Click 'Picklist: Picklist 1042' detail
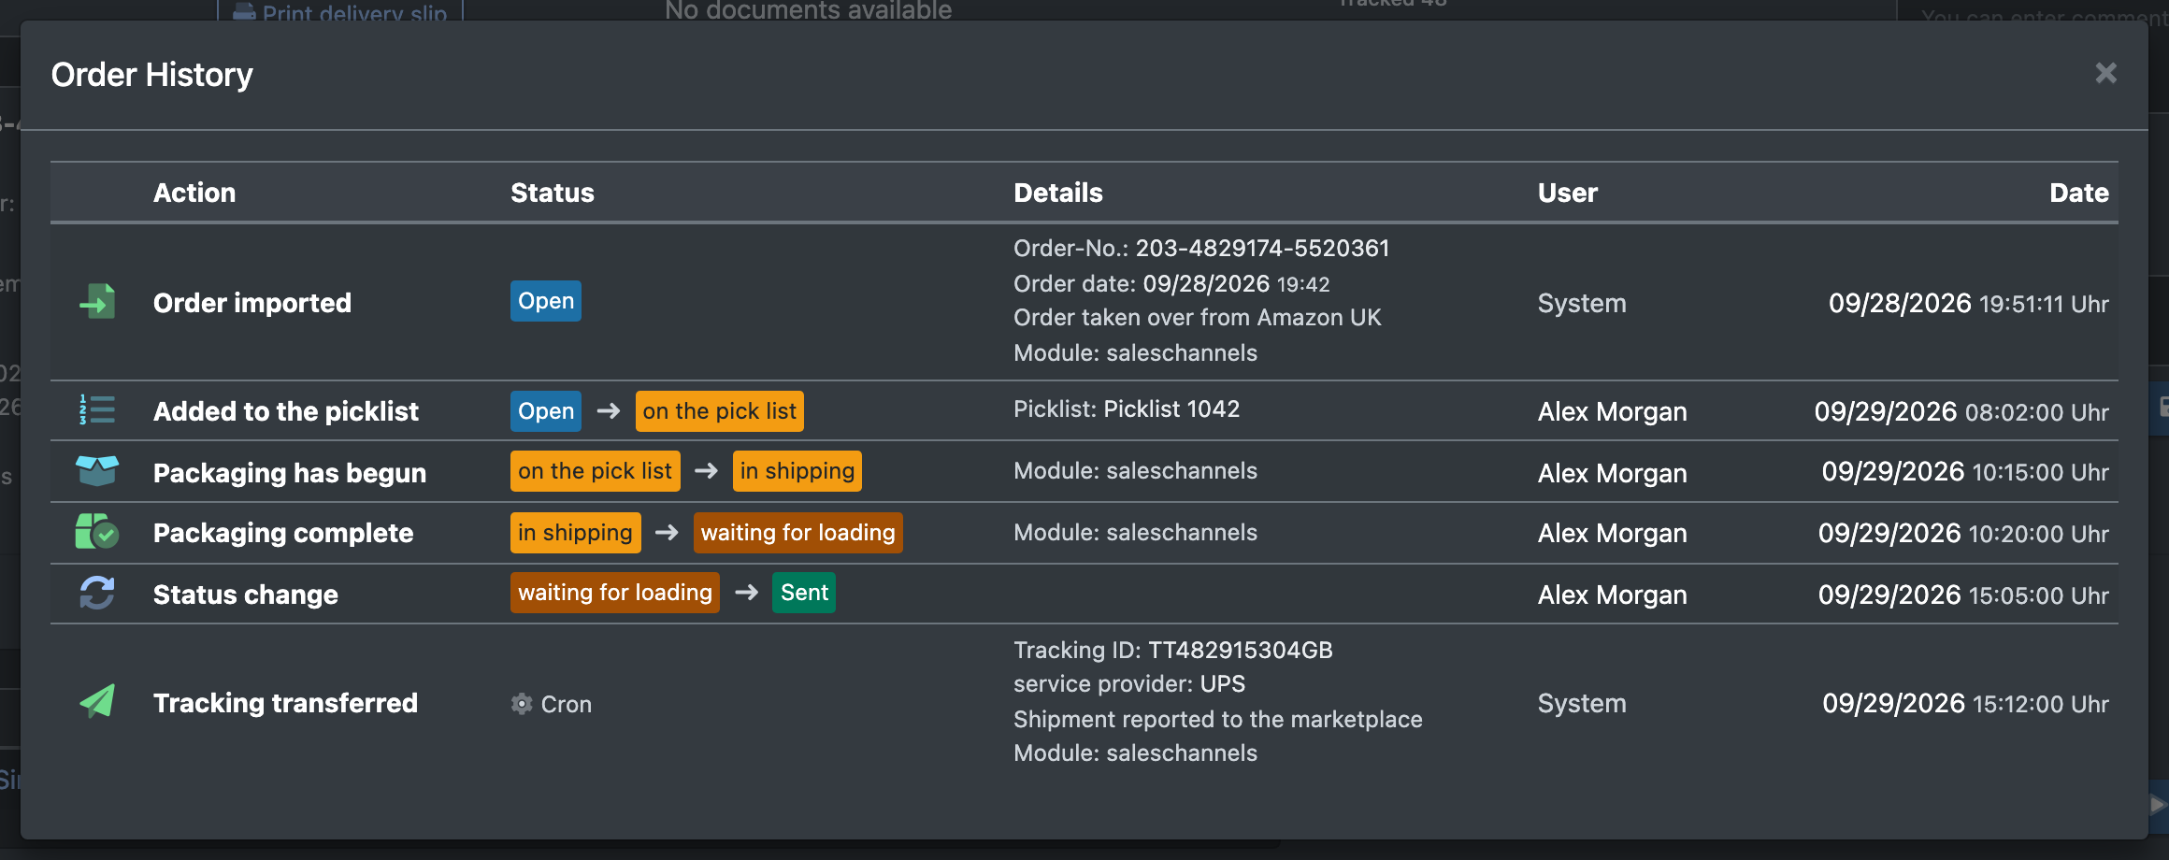 pos(1127,408)
